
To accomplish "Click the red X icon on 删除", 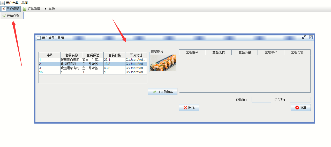I will 185,108.
